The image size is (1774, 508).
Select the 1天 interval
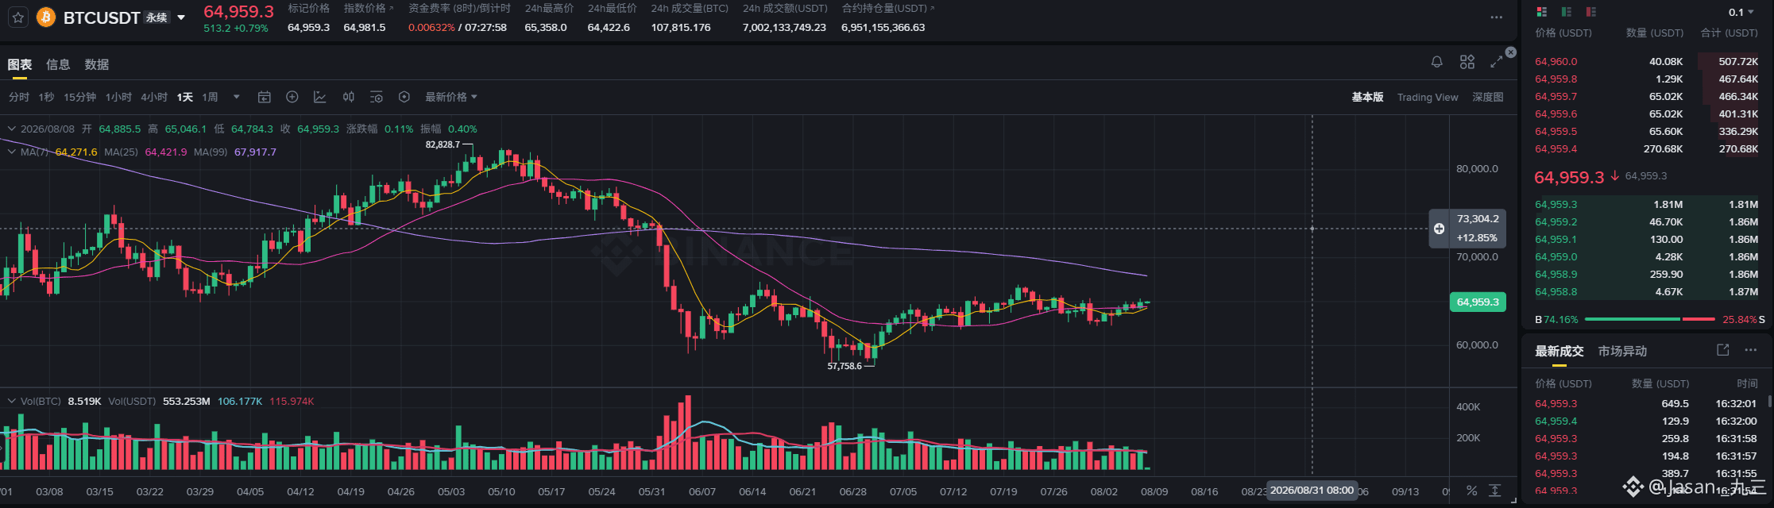tap(185, 97)
